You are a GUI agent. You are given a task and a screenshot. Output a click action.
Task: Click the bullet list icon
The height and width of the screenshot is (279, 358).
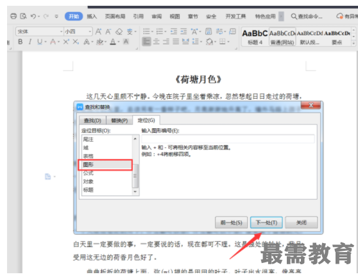click(x=146, y=31)
